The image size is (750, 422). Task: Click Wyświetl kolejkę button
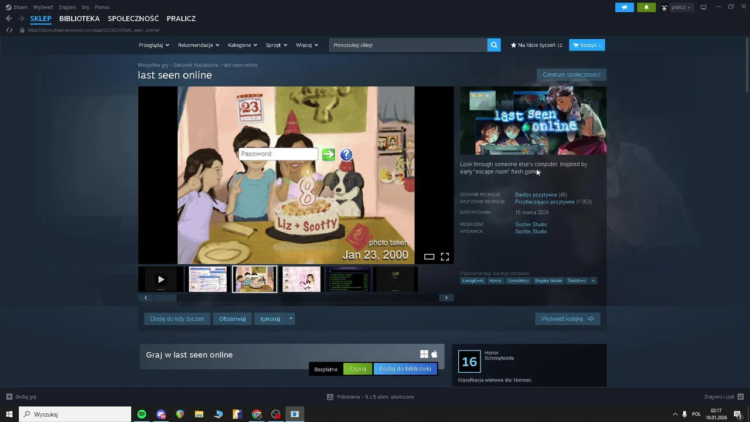(x=567, y=319)
